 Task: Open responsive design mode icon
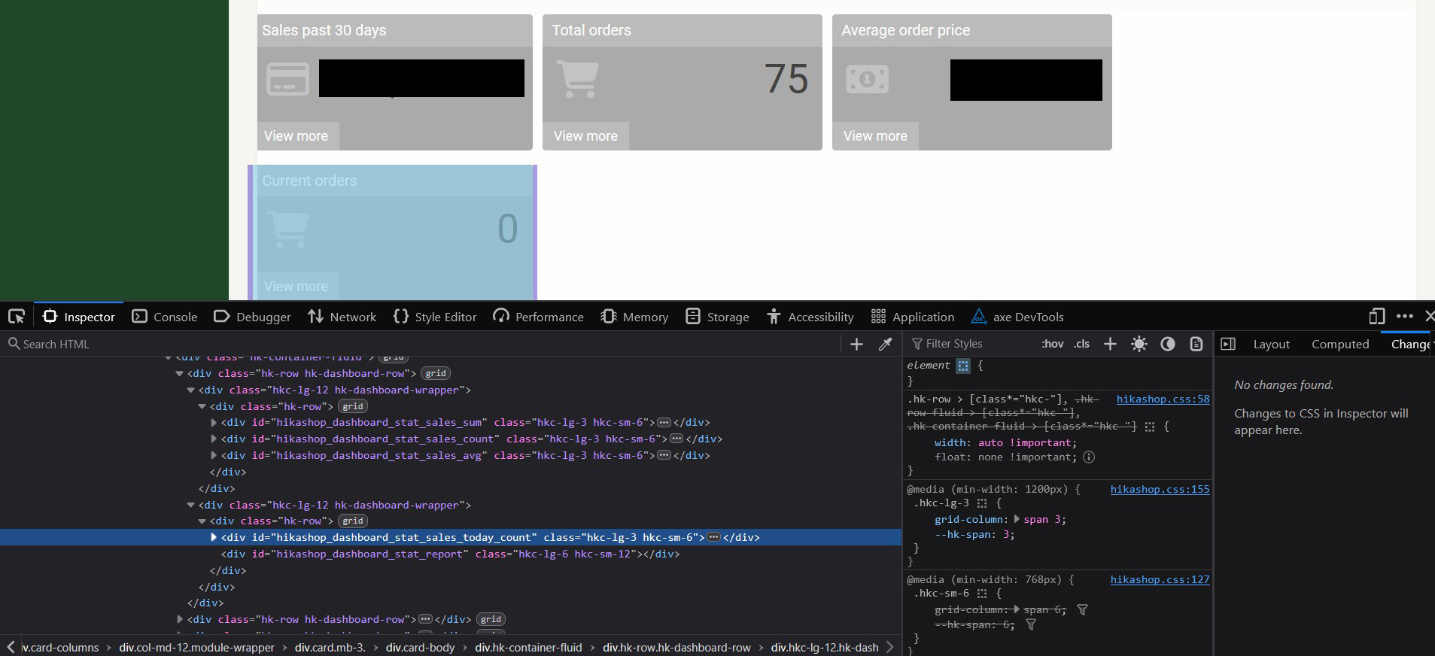coord(1376,317)
